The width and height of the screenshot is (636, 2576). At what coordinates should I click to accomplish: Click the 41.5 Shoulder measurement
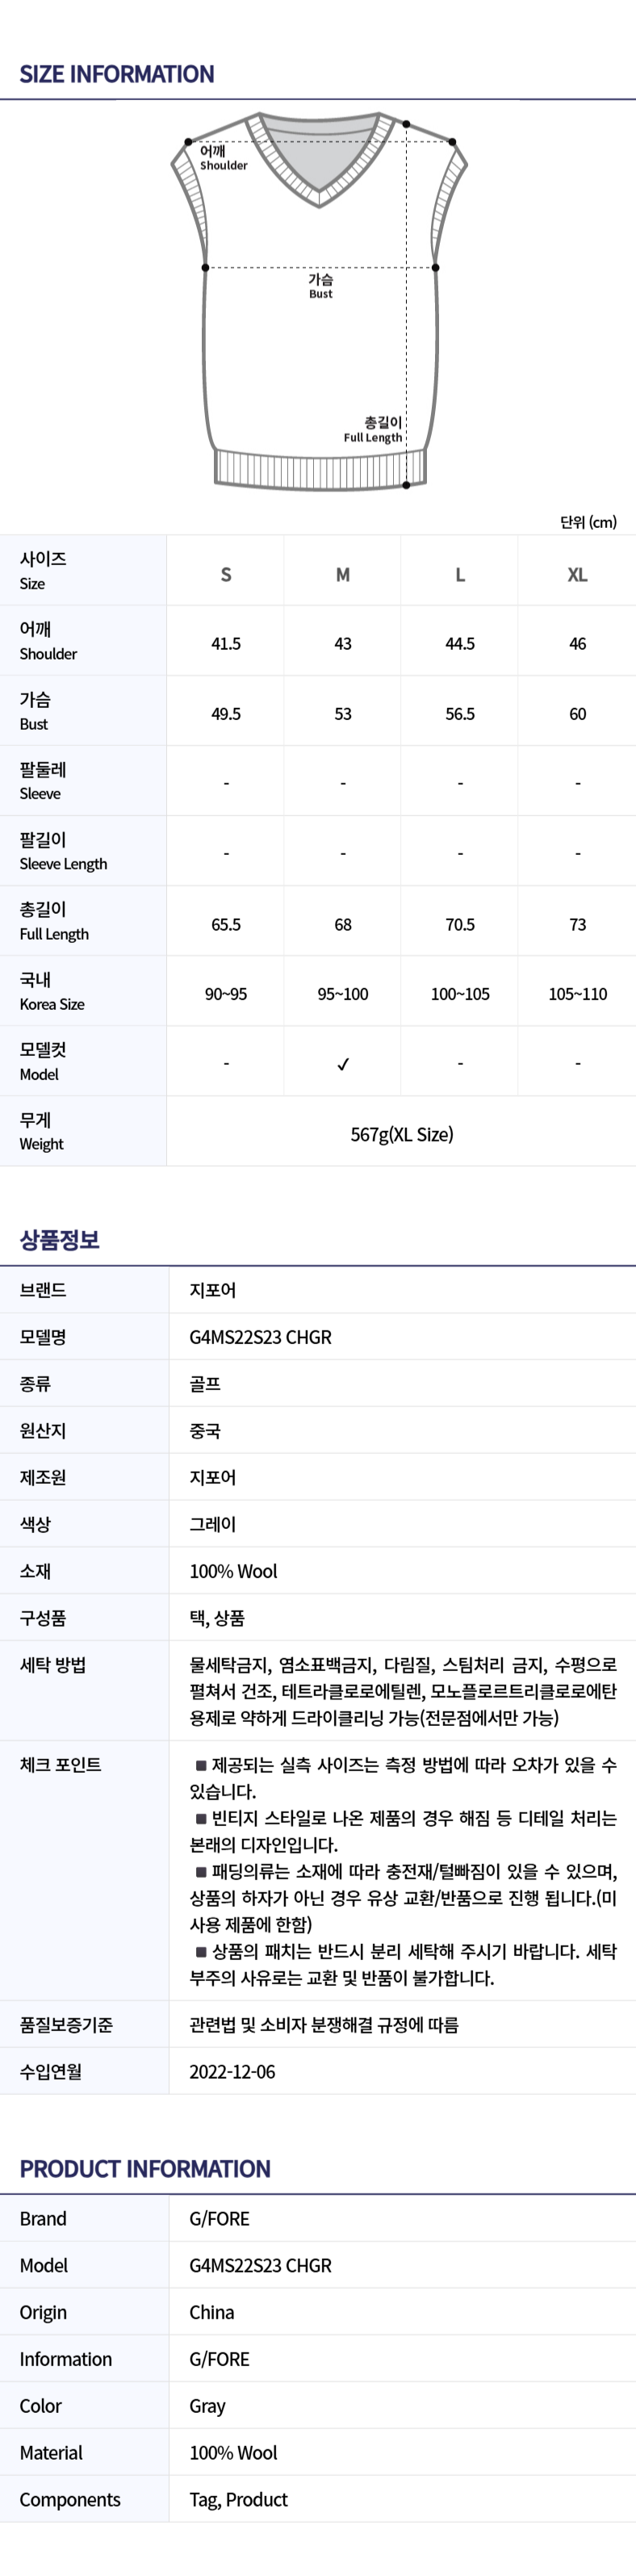226,644
